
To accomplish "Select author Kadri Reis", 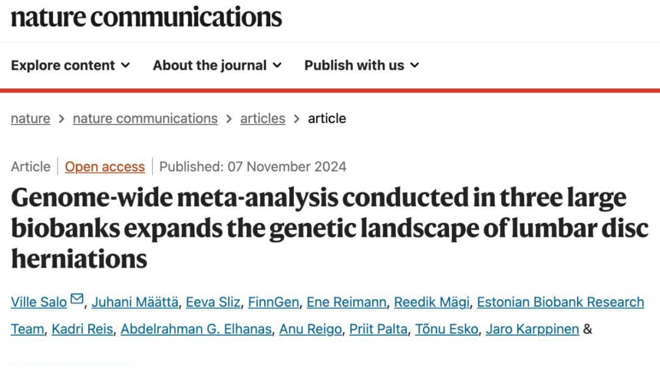I will 82,329.
